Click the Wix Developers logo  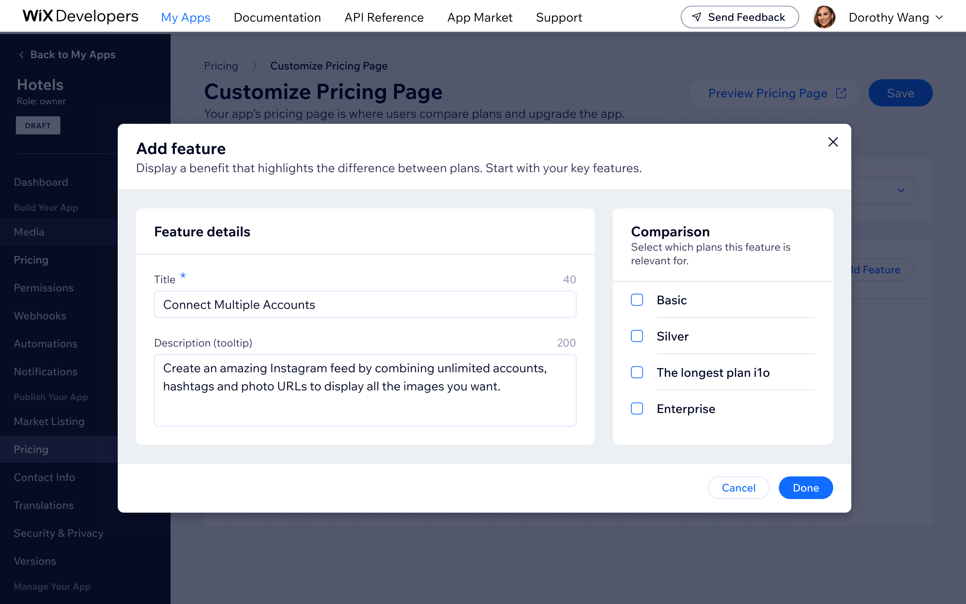tap(80, 16)
